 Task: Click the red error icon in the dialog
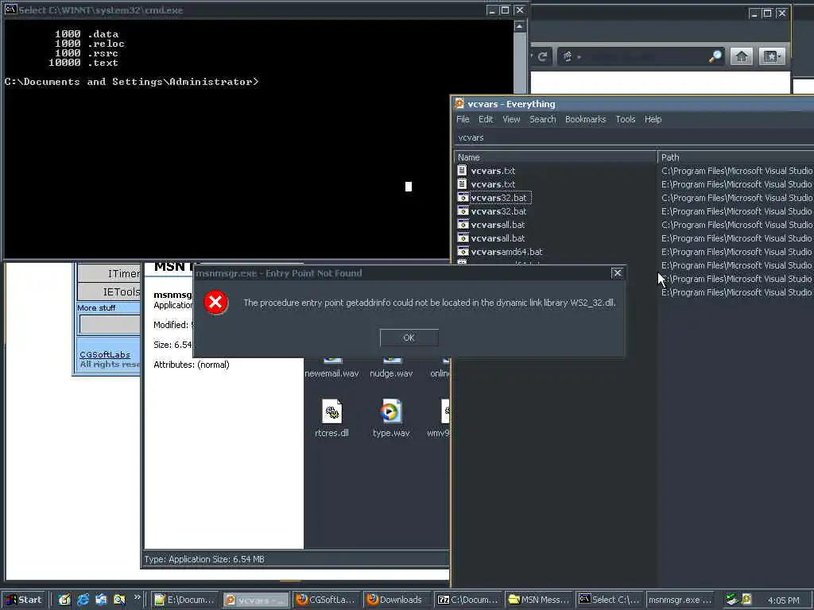tap(215, 302)
